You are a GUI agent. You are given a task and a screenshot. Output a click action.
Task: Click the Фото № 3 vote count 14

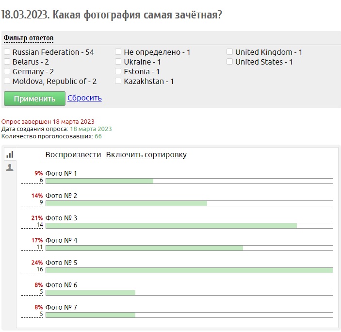tap(40, 225)
